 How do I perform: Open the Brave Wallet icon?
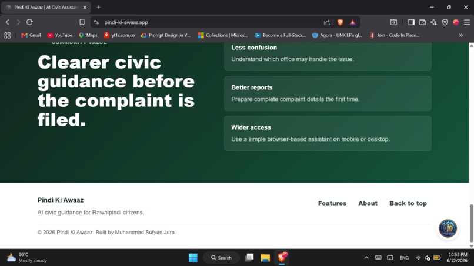[422, 22]
